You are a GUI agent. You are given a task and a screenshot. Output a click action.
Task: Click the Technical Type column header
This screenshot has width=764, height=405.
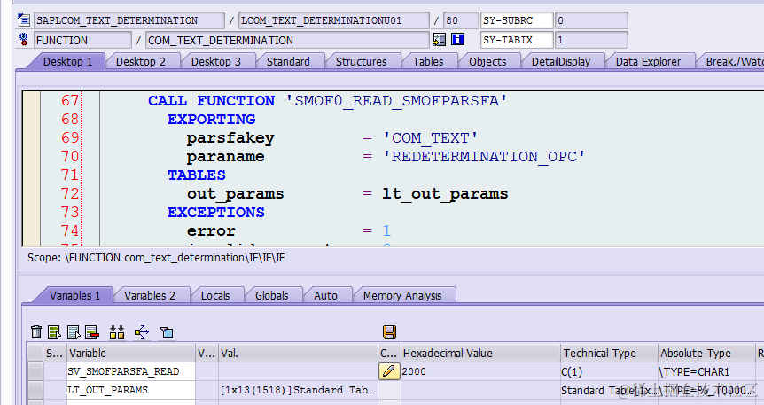609,353
